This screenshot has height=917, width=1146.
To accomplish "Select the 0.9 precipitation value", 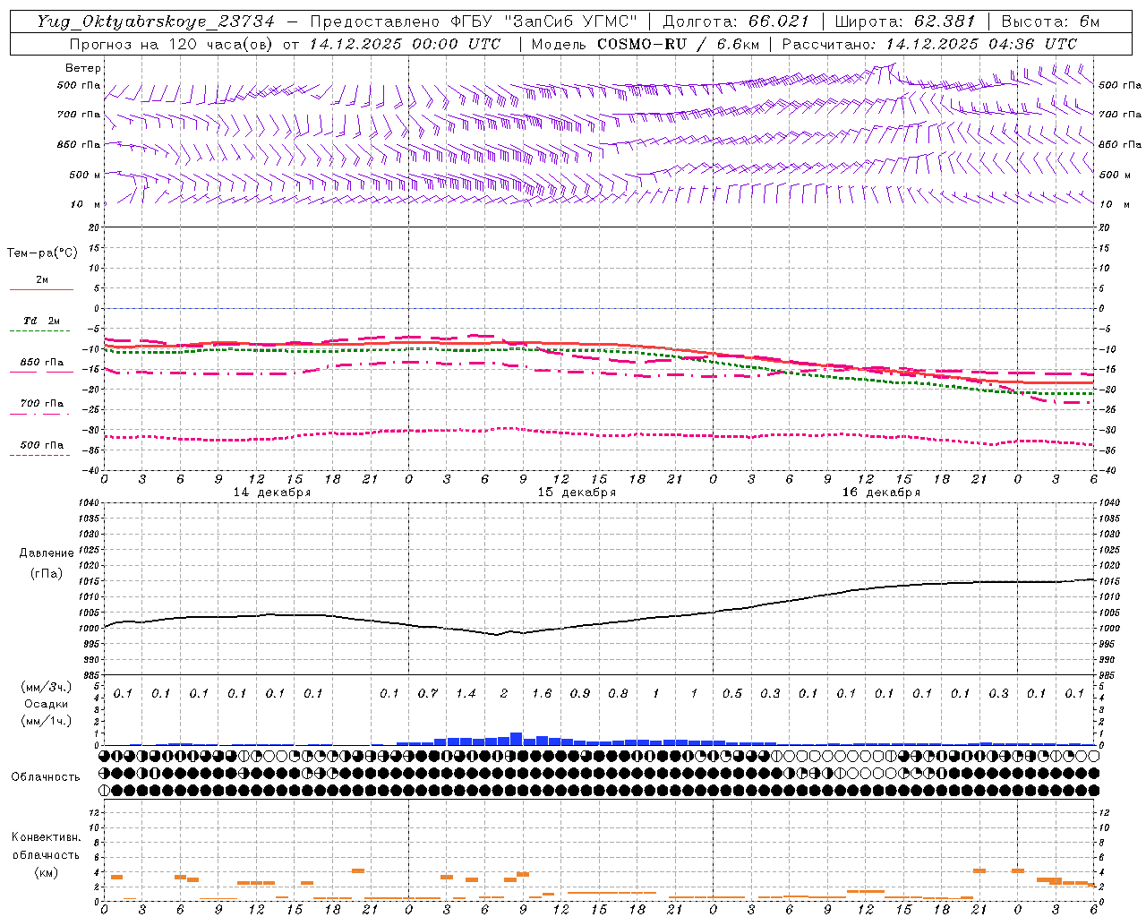I will (x=580, y=694).
